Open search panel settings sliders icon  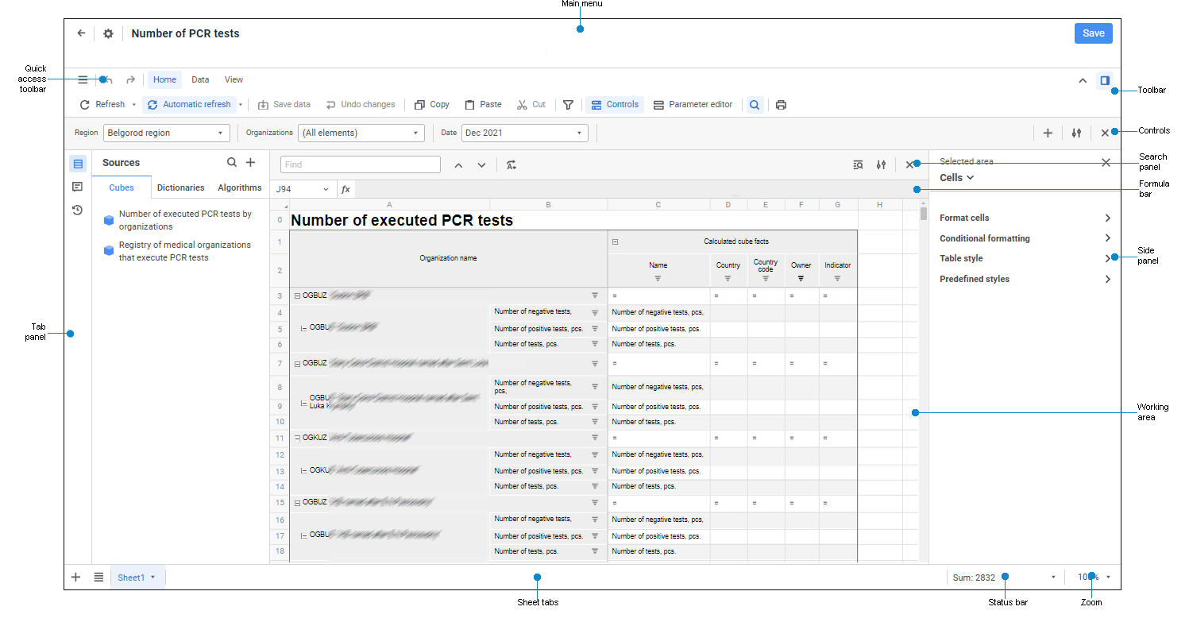pyautogui.click(x=881, y=165)
